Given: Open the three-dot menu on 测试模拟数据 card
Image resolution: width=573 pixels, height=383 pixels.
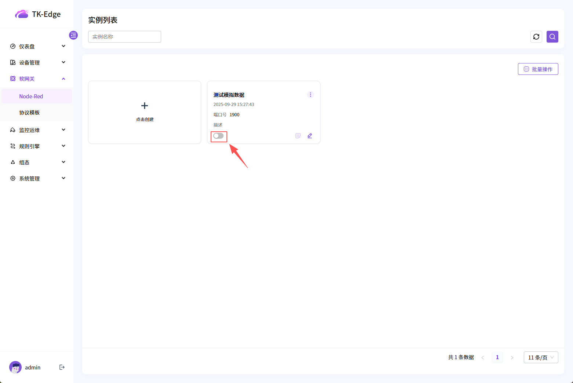Looking at the screenshot, I should 310,95.
